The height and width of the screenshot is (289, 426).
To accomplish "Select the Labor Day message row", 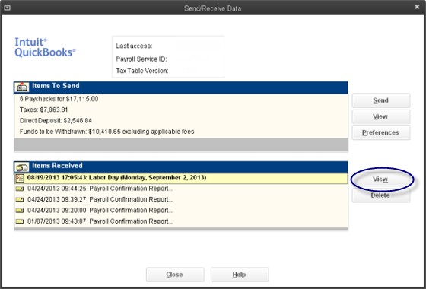I will [181, 178].
